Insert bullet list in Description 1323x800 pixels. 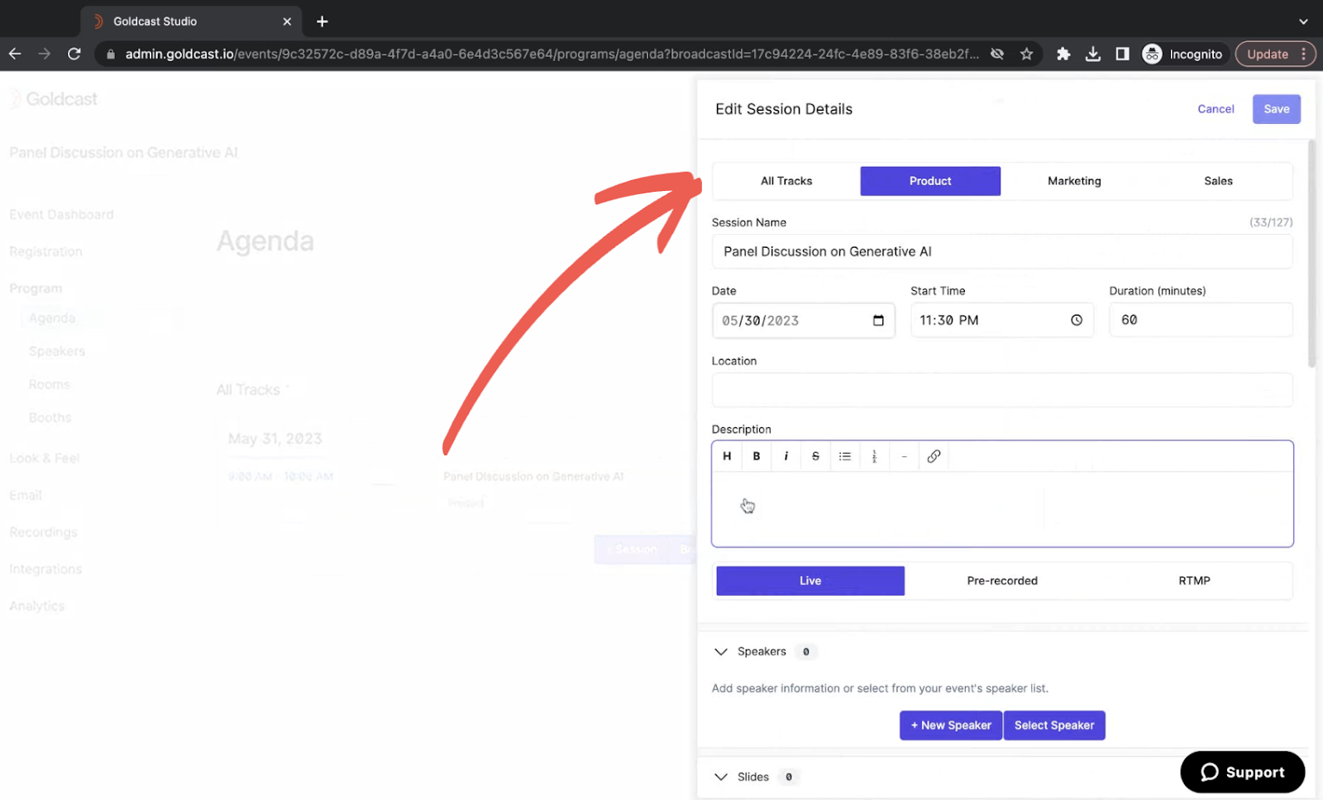click(845, 456)
